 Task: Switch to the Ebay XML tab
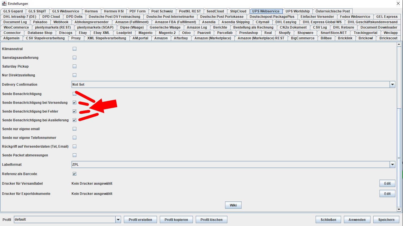click(102, 33)
